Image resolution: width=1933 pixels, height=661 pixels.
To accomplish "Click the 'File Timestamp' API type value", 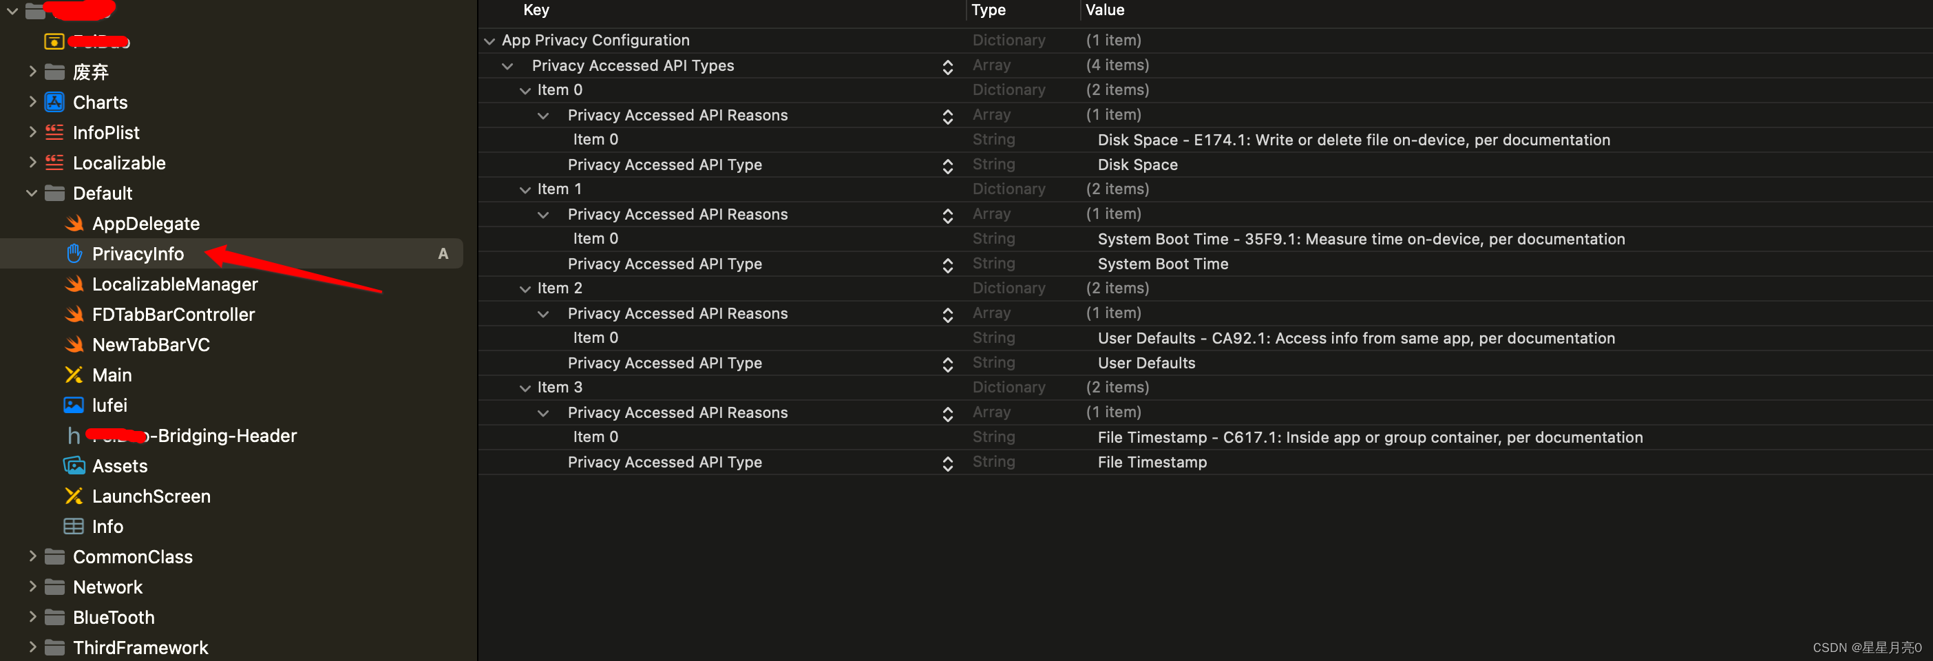I will click(1152, 461).
